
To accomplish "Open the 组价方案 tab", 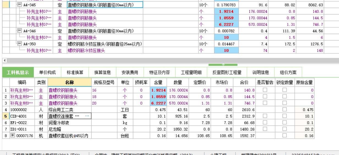I will (288, 72).
